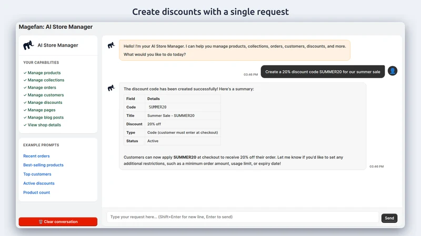This screenshot has height=236, width=421.
Task: Click the 'Code (customer must enter at checkout)' cell
Action: coord(183,133)
